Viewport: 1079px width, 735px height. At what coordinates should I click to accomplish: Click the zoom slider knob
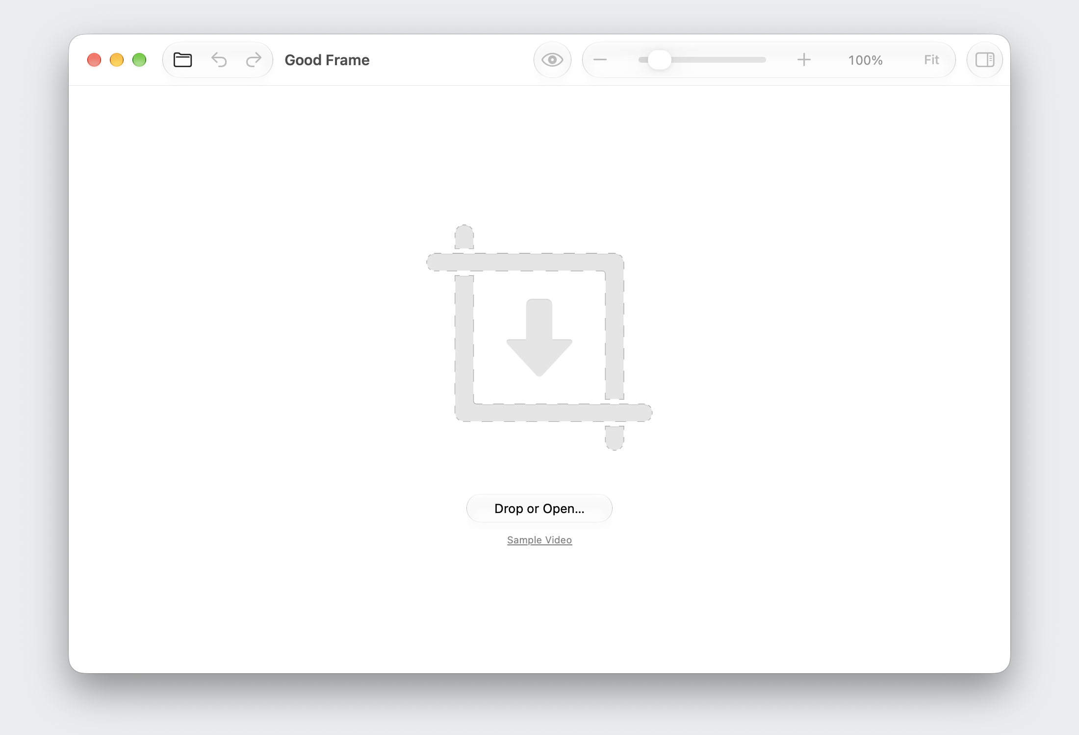coord(660,60)
